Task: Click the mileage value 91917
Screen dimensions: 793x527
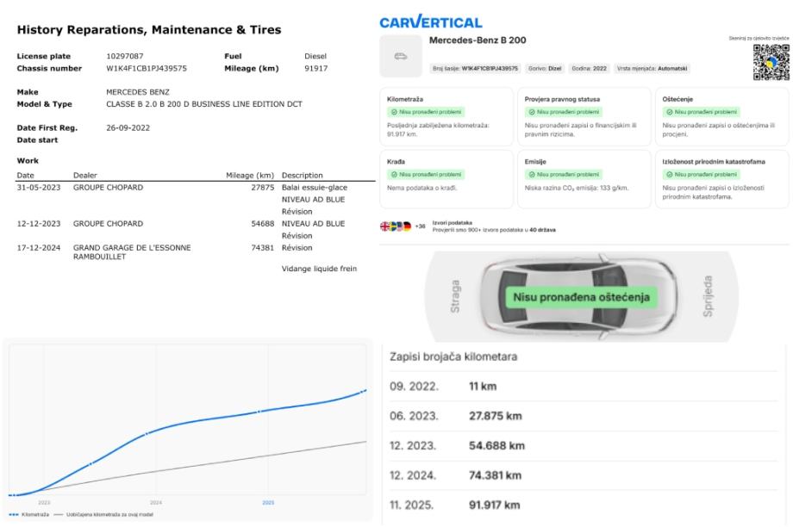Action: tap(315, 69)
